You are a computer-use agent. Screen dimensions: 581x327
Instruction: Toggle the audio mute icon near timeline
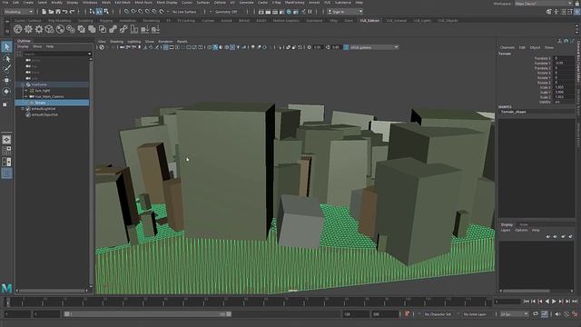(x=558, y=314)
